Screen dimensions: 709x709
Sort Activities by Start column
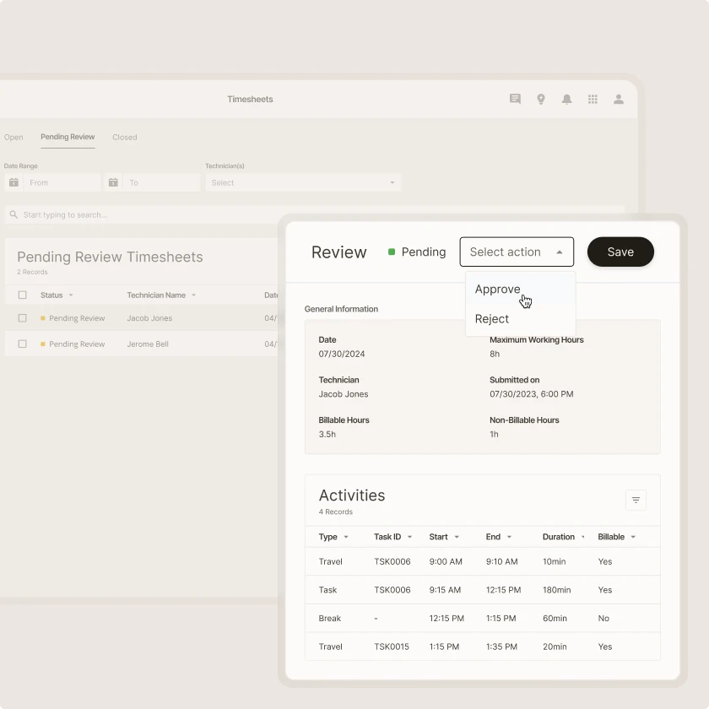point(457,537)
